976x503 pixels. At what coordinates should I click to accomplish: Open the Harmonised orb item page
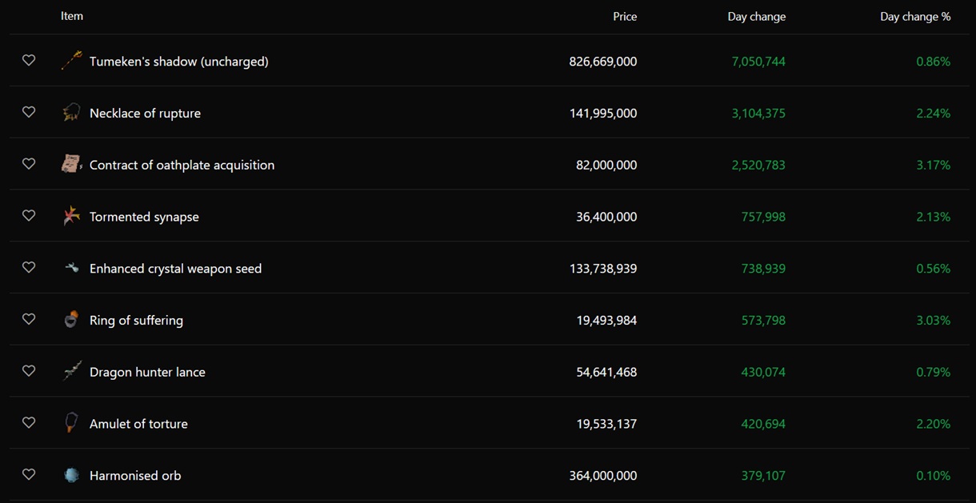click(x=135, y=475)
